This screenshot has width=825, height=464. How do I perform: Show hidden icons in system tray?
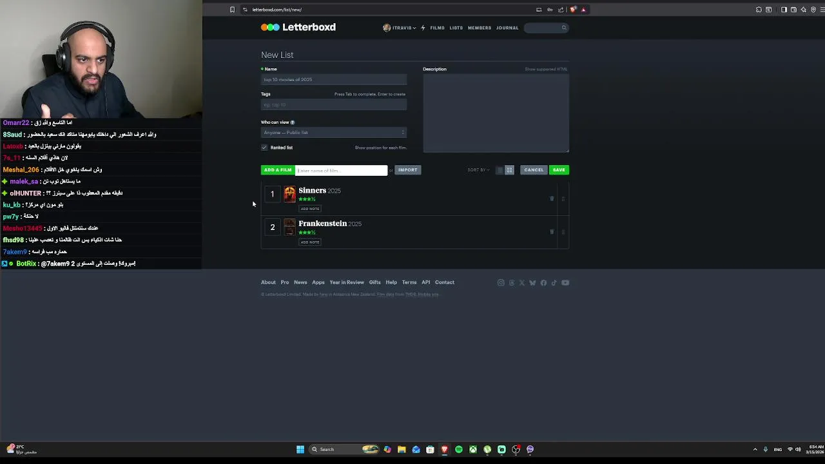coord(755,449)
